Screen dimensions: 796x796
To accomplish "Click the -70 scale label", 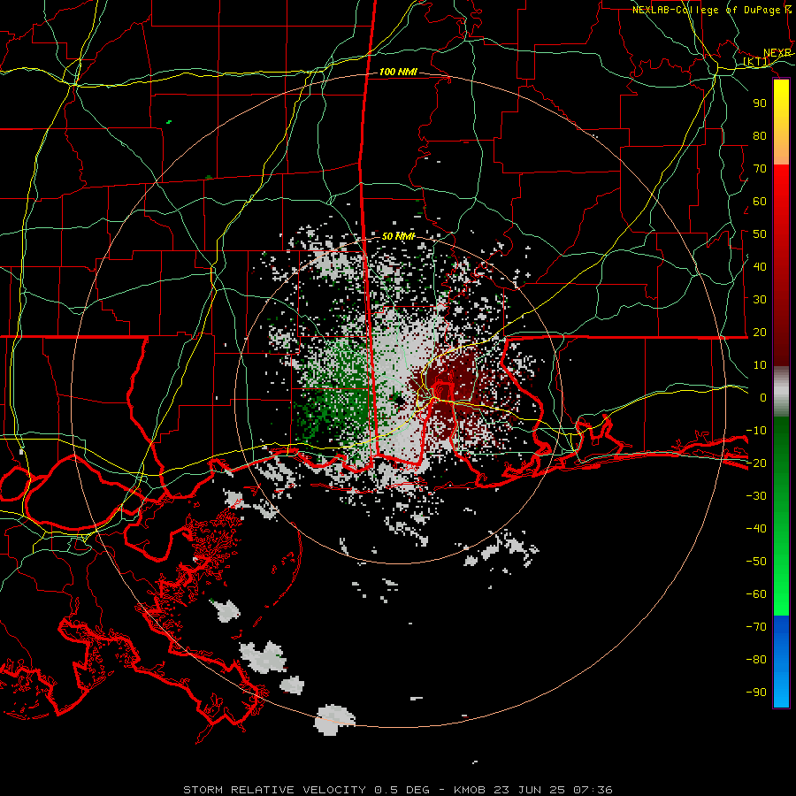I will click(x=756, y=627).
